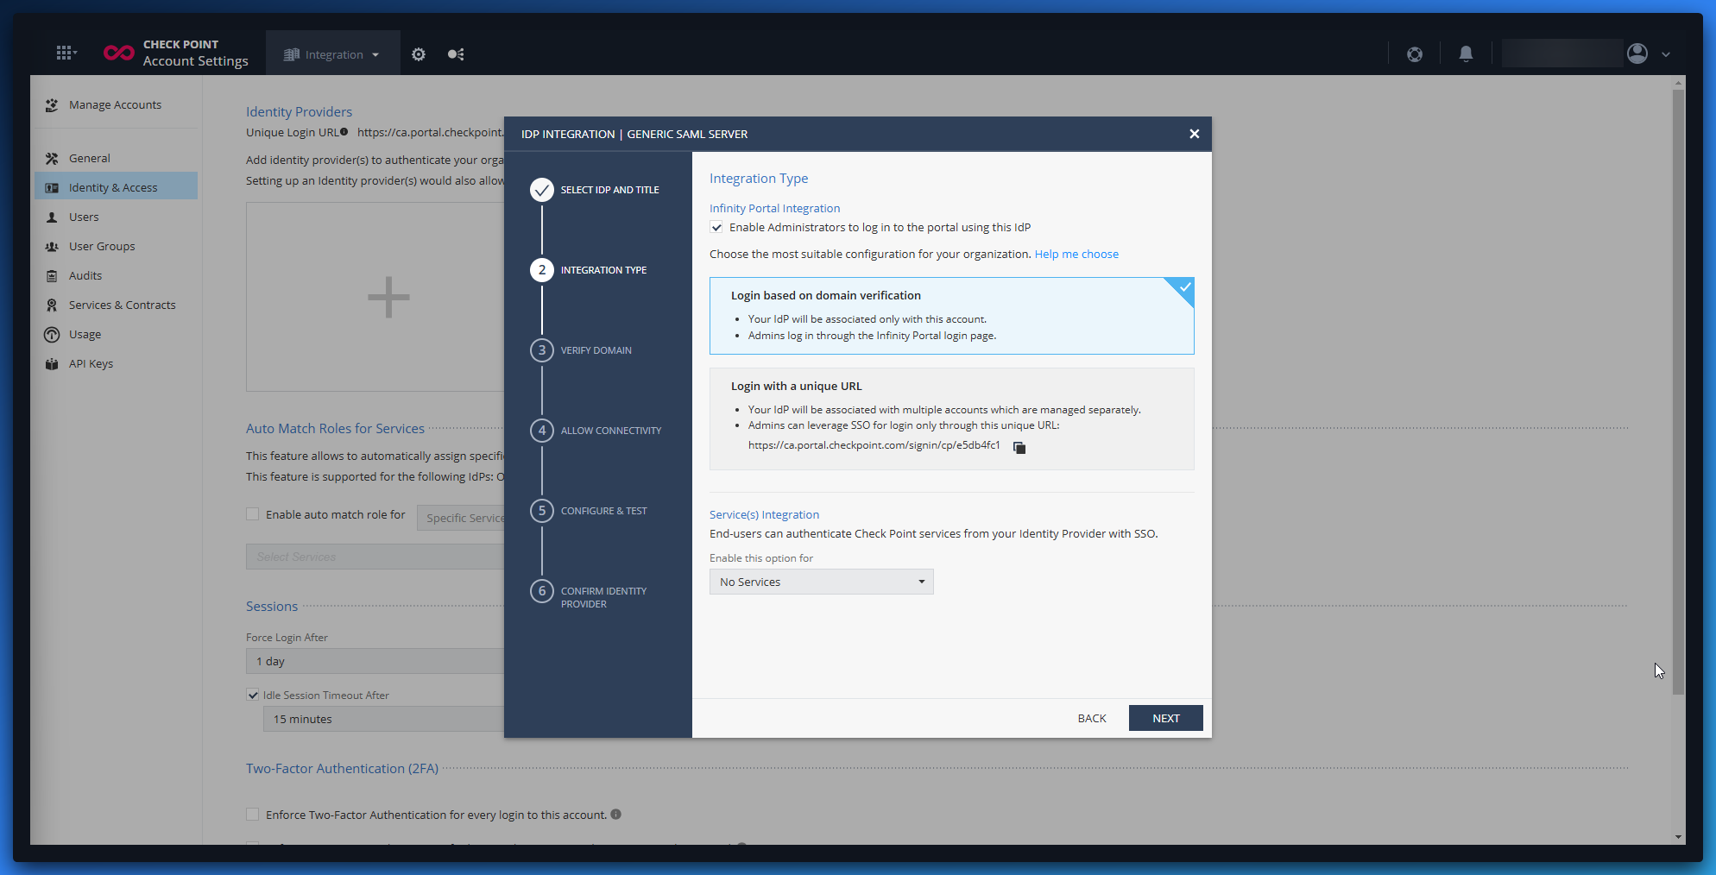Viewport: 1716px width, 875px height.
Task: Close the IDP Integration dialog
Action: (1195, 134)
